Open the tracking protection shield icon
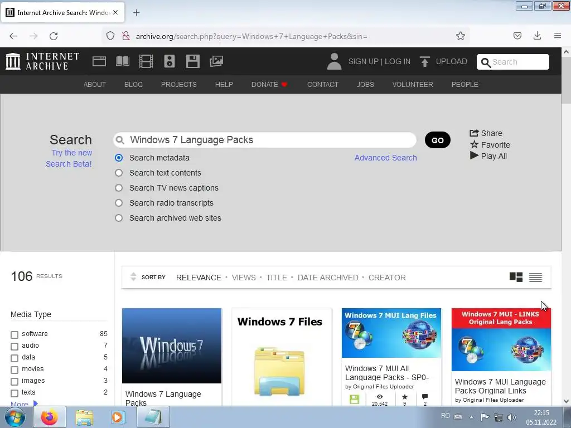 click(x=110, y=36)
